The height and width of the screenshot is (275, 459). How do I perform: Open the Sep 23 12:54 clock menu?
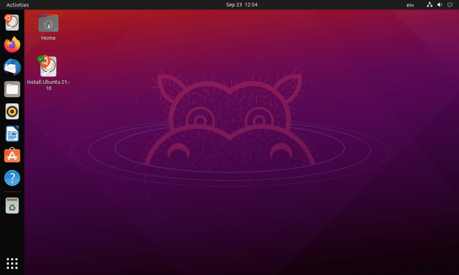[242, 5]
